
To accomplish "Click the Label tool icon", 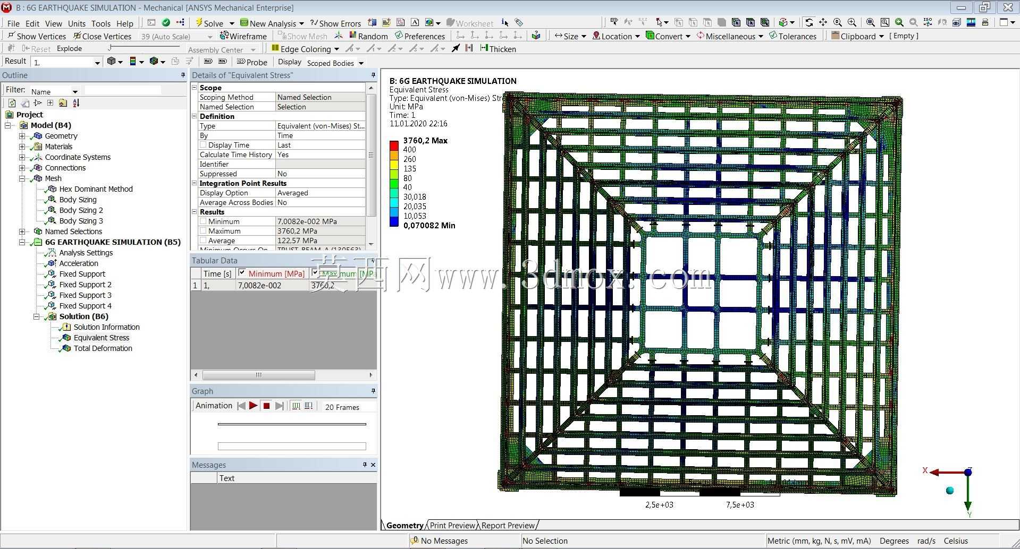I will 614,22.
